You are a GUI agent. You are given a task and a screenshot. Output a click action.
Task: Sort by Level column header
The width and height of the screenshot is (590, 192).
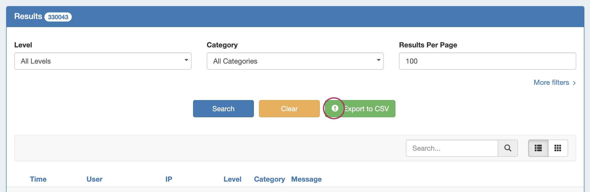pos(232,179)
